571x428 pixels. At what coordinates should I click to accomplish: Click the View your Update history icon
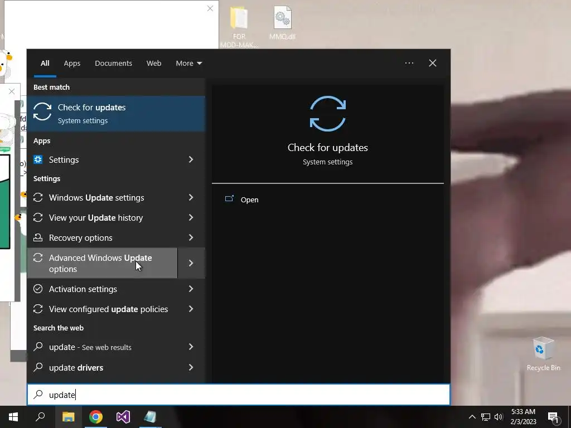[38, 217]
